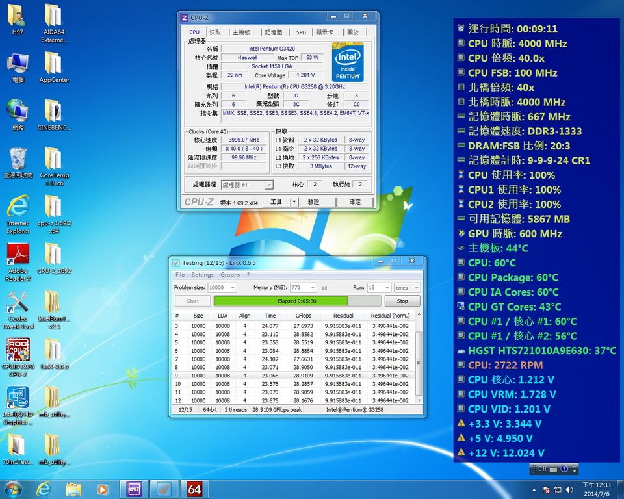This screenshot has height=499, width=624.
Task: Click the action center flag tray icon
Action: point(546,489)
